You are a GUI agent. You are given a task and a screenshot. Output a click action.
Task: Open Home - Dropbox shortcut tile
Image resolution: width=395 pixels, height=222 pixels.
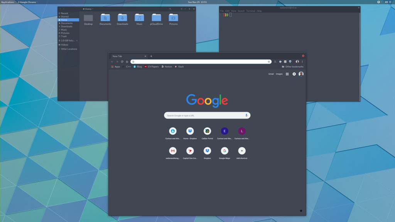coord(190,133)
